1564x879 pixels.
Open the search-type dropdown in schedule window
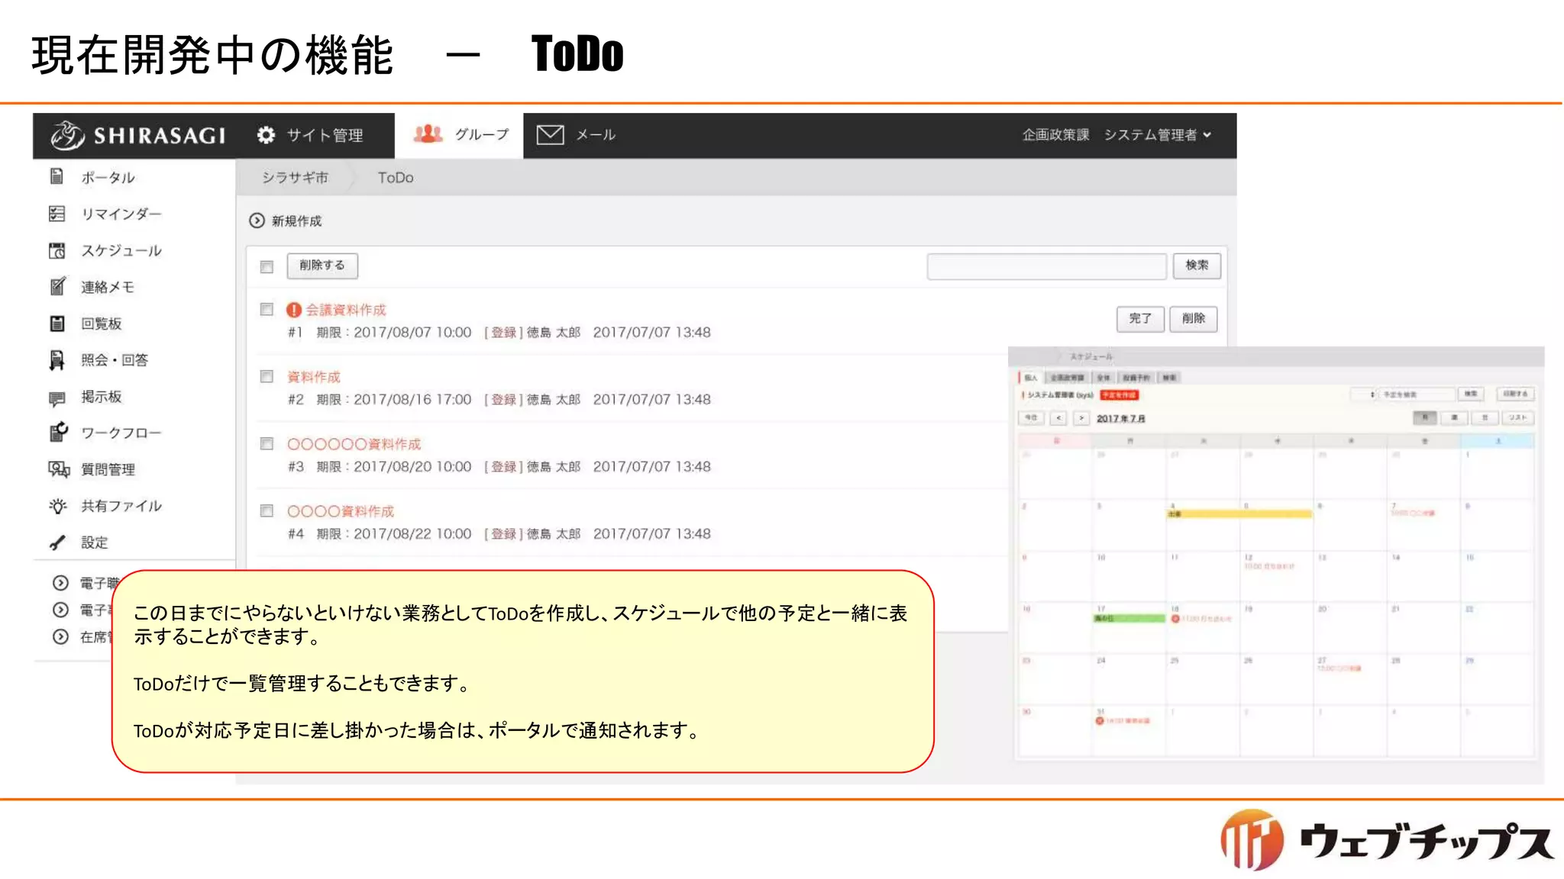1364,394
